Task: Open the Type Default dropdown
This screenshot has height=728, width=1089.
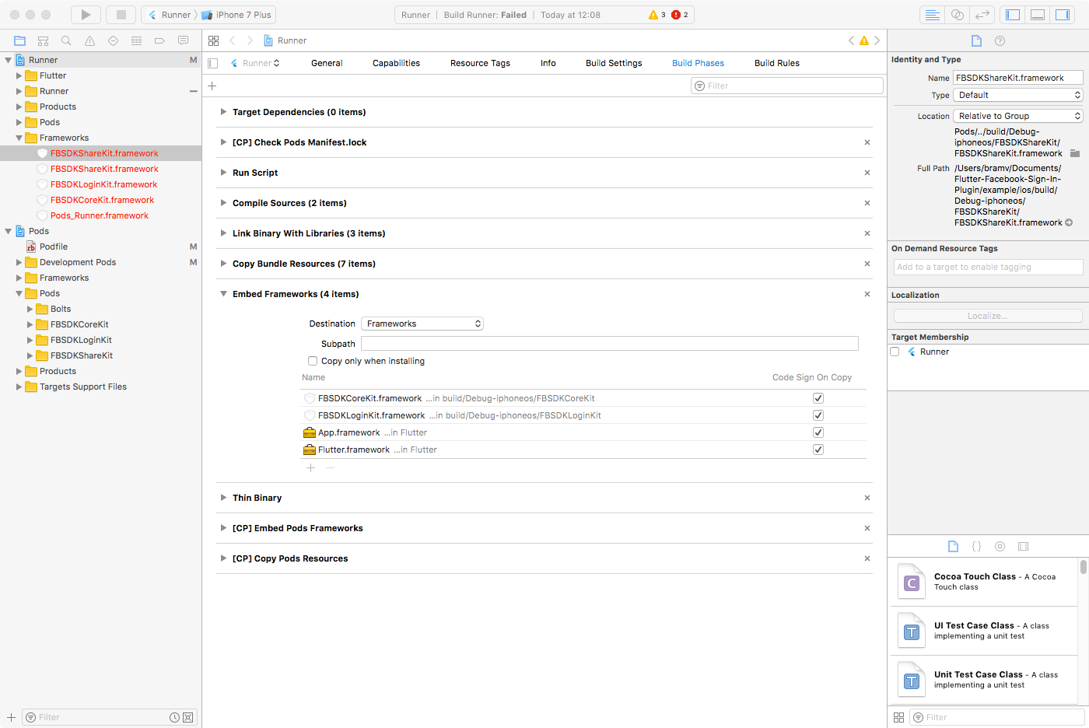Action: (x=1017, y=95)
